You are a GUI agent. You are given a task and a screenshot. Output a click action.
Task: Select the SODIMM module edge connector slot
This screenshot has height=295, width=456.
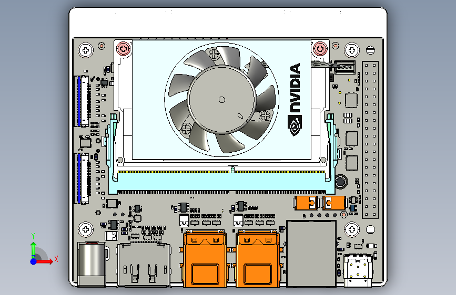(x=221, y=182)
